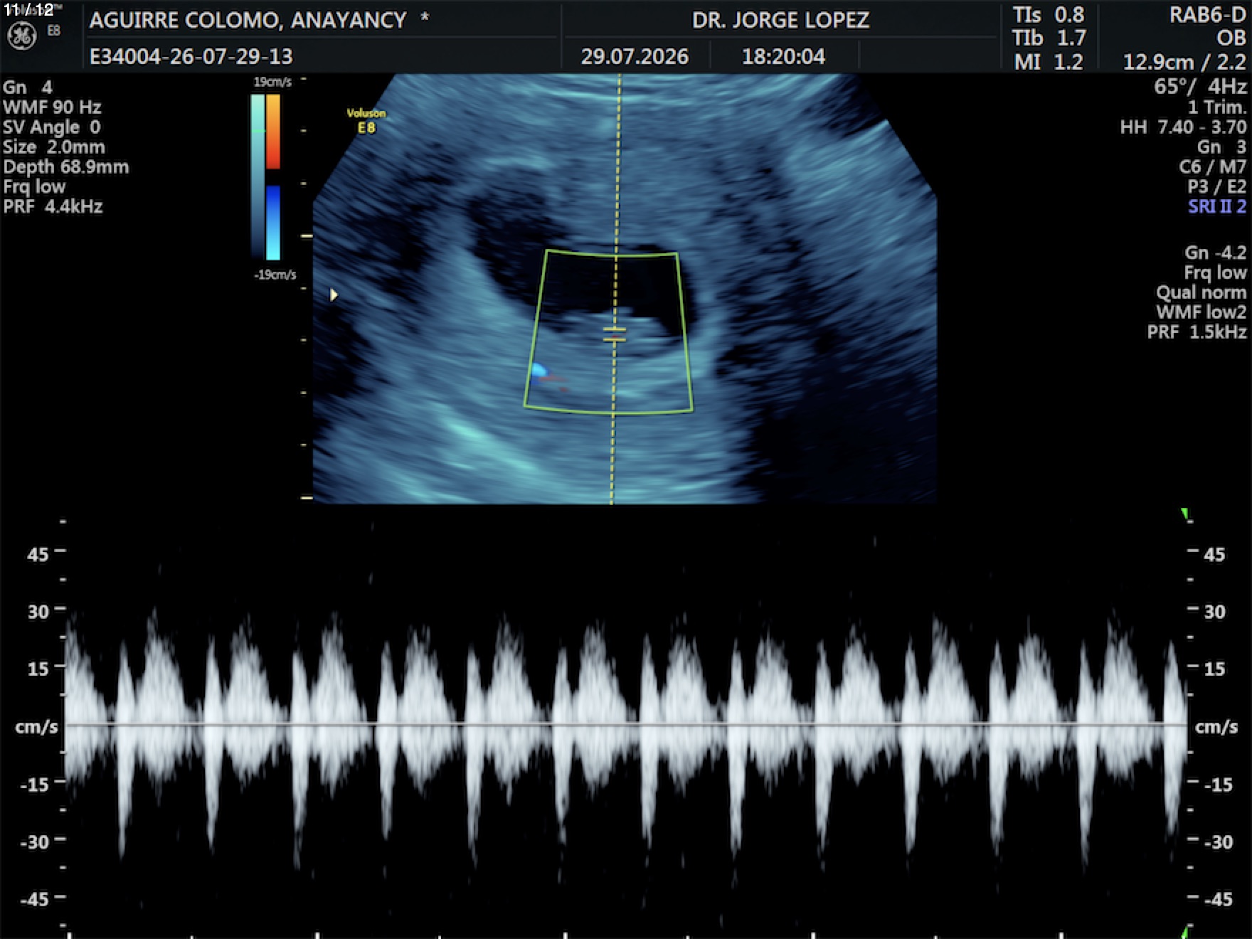Click the WMF 90 Hz parameter
Screen dimensions: 1252x939
[52, 107]
